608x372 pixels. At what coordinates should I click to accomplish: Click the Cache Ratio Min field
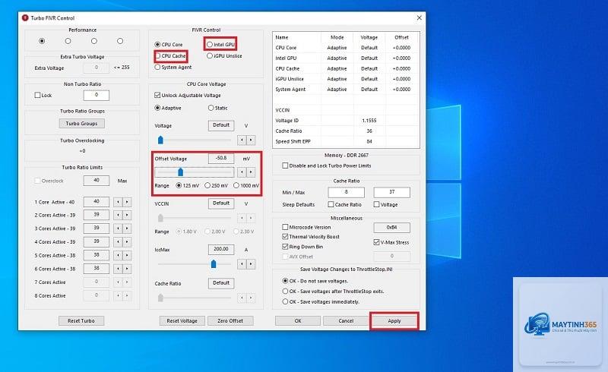point(347,192)
